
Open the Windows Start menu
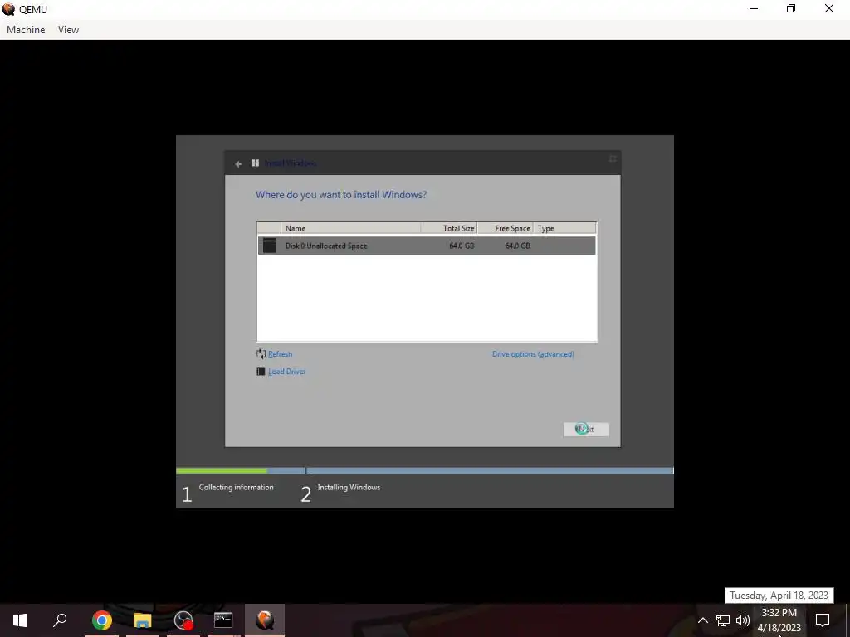tap(20, 620)
